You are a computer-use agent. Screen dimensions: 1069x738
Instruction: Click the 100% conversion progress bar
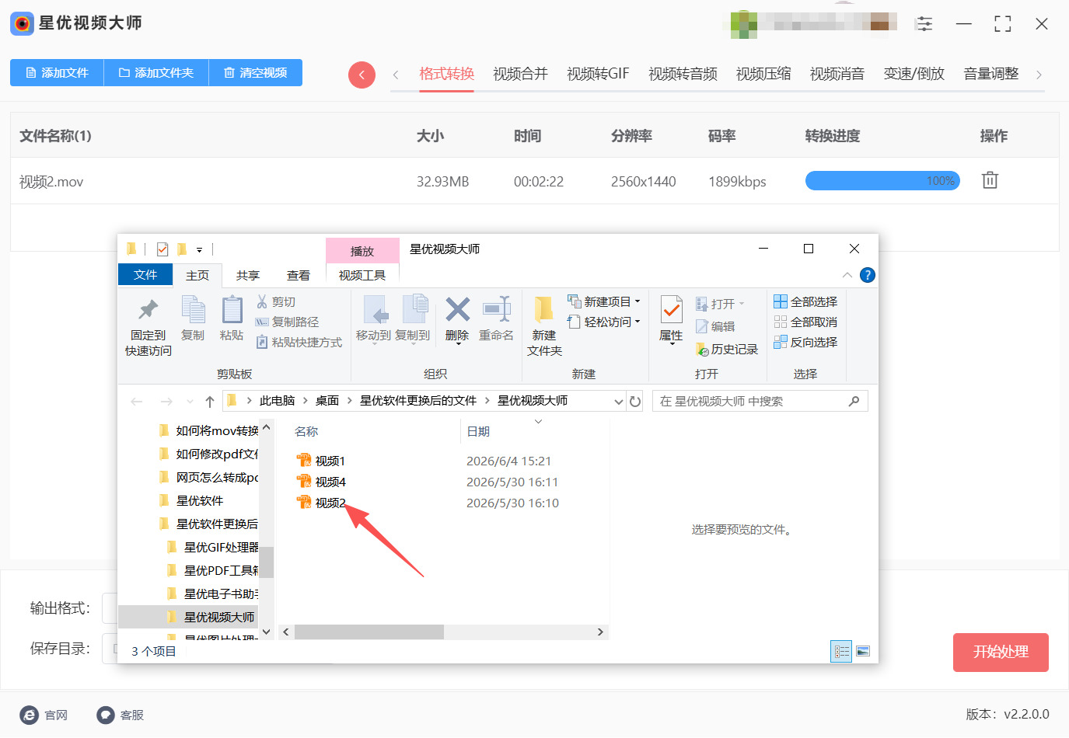tap(882, 180)
